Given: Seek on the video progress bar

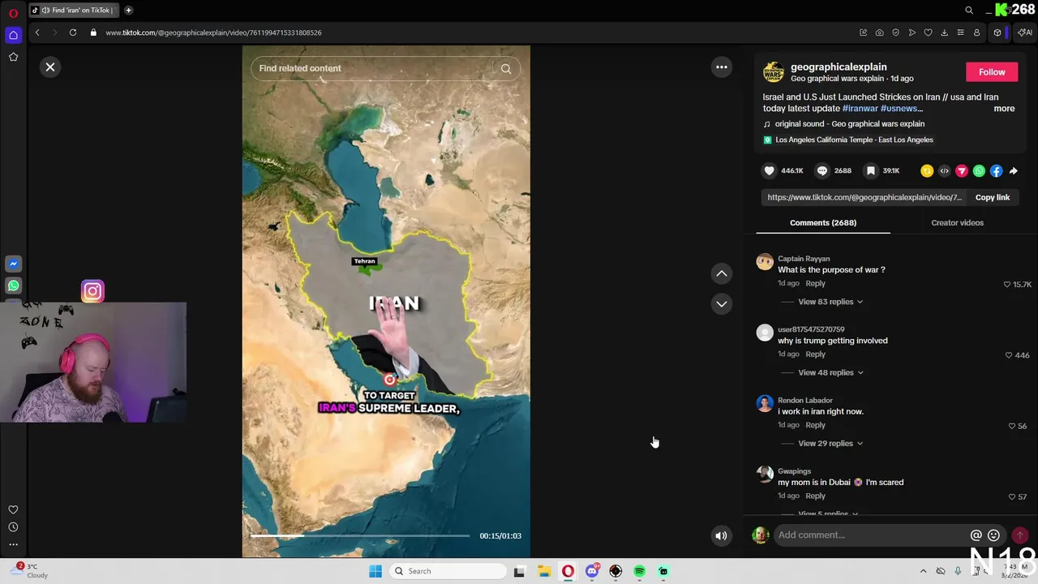Looking at the screenshot, I should tap(359, 535).
